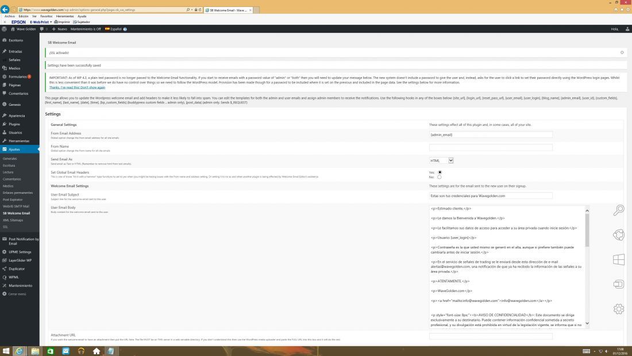The image size is (632, 356).
Task: Go back with the browser back arrow
Action: coord(5,9)
